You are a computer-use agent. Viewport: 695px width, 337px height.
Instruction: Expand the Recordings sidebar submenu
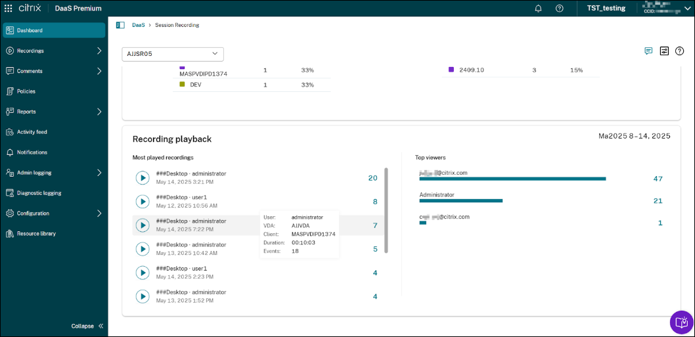point(99,51)
